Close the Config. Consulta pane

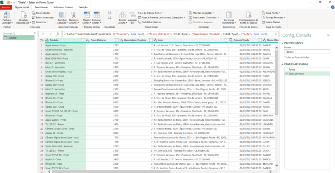click(328, 35)
